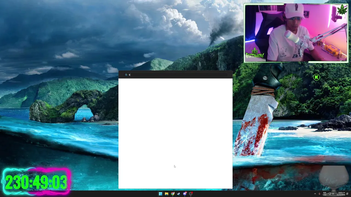Show hidden system tray icons
Image resolution: width=351 pixels, height=197 pixels.
[x=315, y=194]
